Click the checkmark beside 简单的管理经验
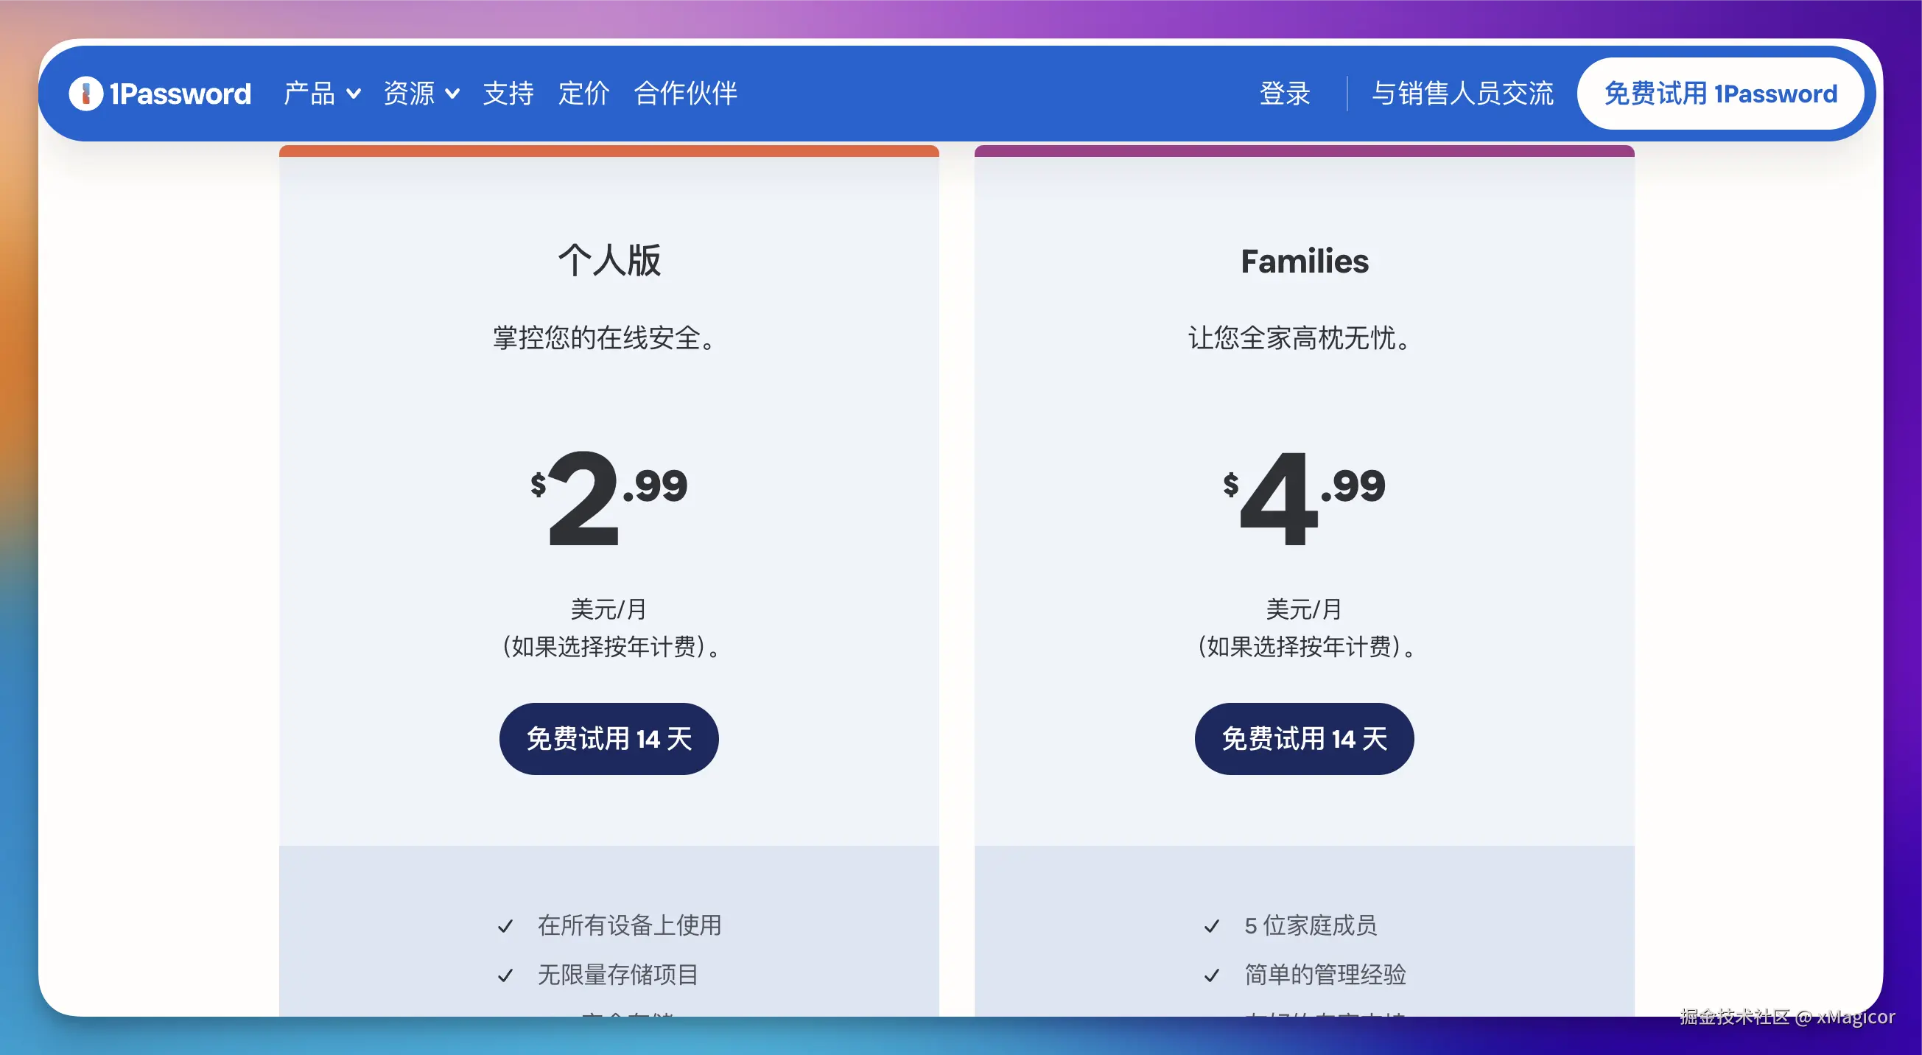1922x1055 pixels. coord(1212,976)
